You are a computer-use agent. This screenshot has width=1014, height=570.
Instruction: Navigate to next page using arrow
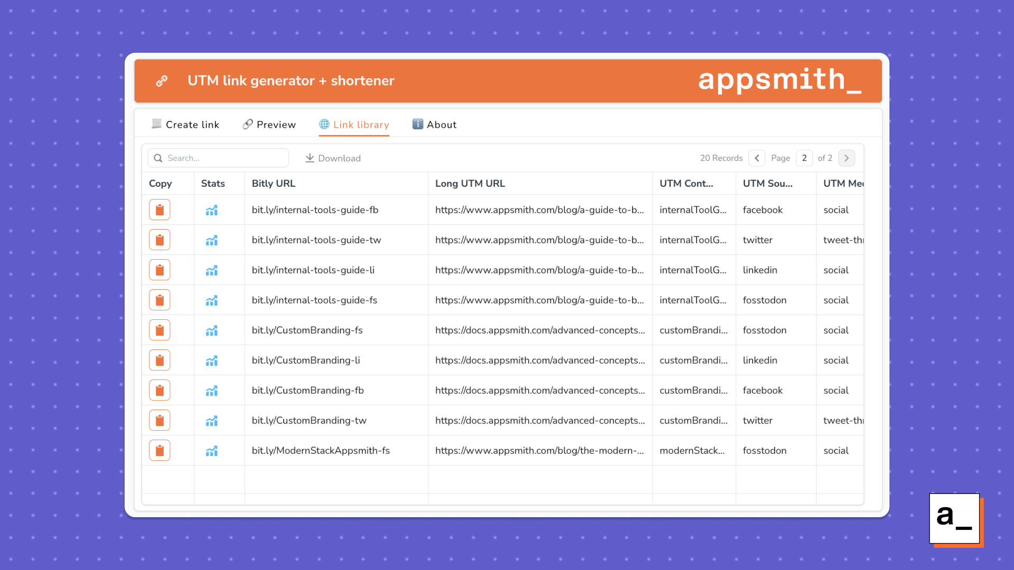pyautogui.click(x=848, y=158)
